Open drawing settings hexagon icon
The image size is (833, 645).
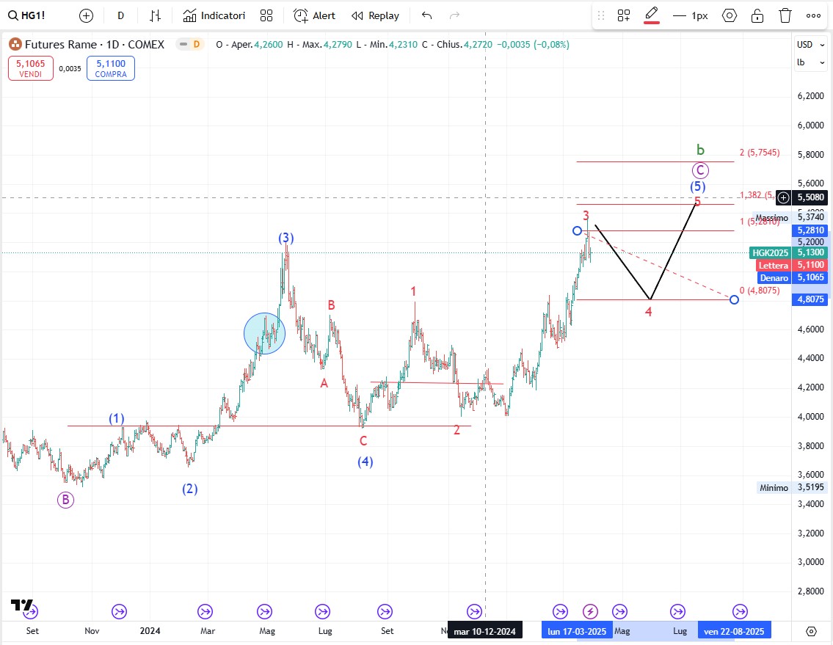coord(730,16)
